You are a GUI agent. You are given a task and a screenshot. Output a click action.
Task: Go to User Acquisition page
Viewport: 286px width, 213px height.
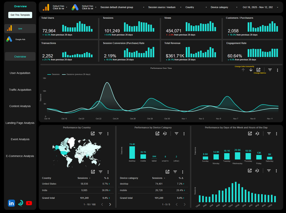coord(20,73)
